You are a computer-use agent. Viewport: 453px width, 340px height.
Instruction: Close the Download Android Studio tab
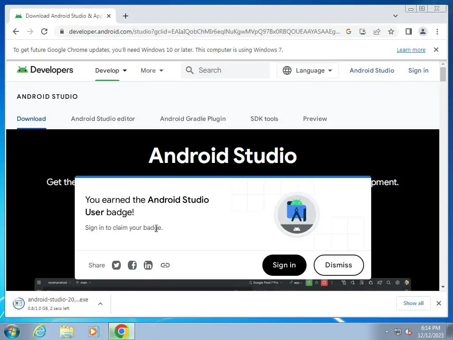(x=109, y=16)
